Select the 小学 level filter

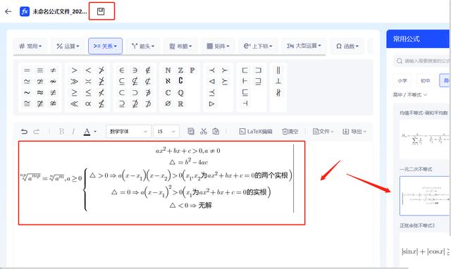[402, 81]
